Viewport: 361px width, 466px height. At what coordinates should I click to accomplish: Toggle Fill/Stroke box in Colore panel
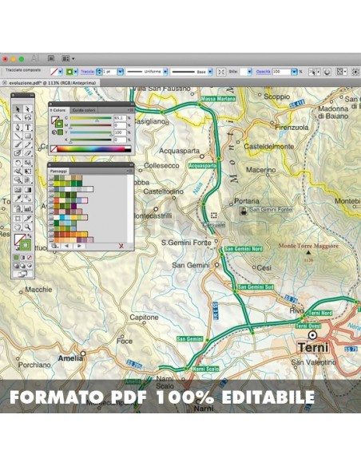tap(57, 122)
